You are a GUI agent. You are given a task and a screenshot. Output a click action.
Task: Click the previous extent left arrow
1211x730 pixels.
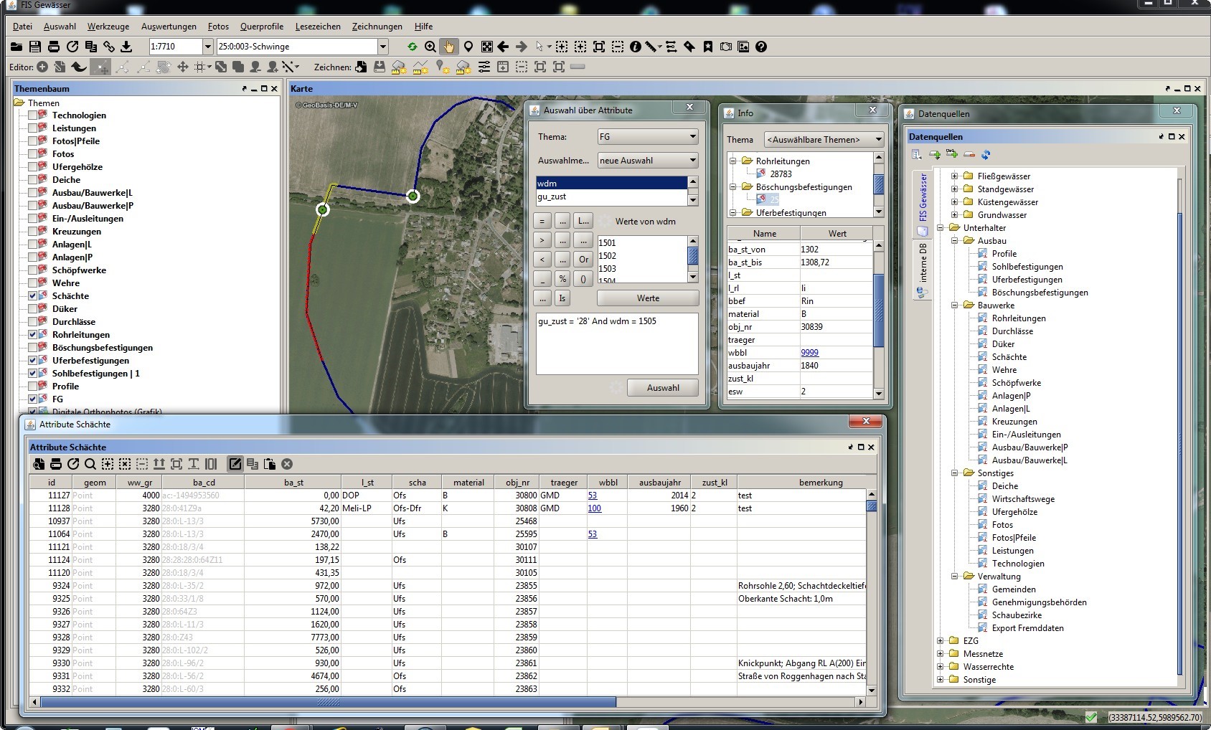(504, 47)
